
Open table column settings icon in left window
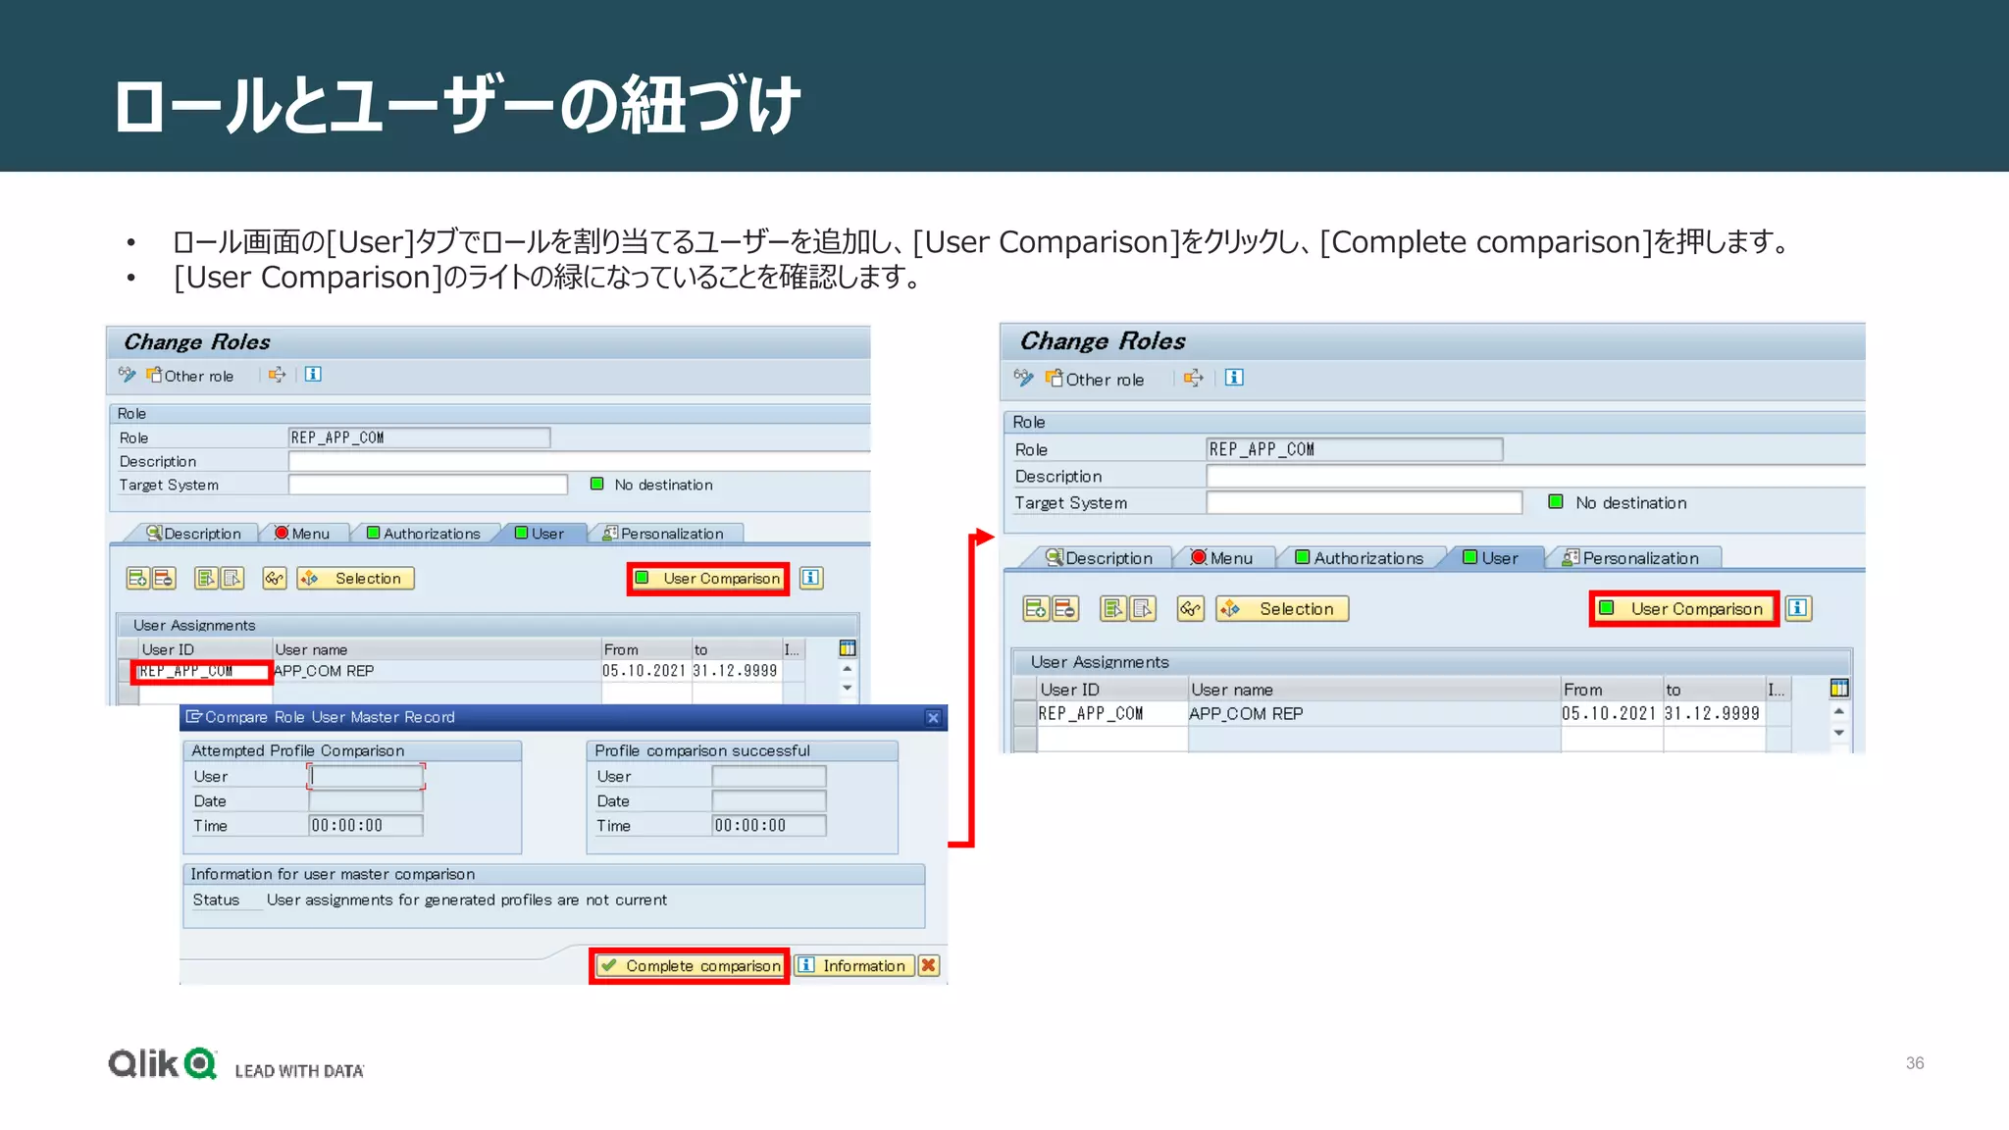[848, 648]
